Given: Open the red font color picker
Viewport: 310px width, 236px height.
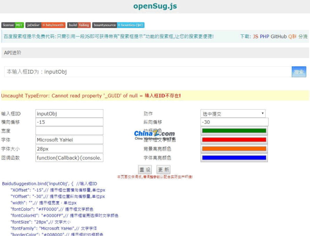Looking at the screenshot, I should click(x=234, y=140).
